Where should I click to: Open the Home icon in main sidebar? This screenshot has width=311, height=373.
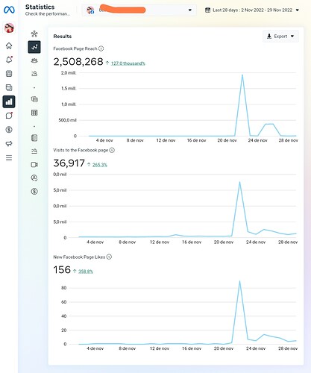point(9,46)
